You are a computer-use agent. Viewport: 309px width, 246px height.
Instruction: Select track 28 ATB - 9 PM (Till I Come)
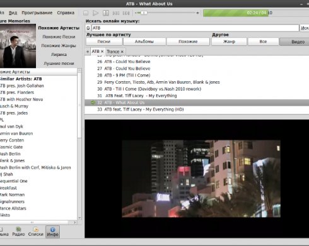click(197, 75)
